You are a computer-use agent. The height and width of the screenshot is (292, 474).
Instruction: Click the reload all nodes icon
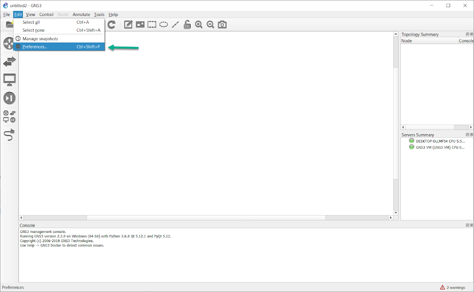click(112, 25)
